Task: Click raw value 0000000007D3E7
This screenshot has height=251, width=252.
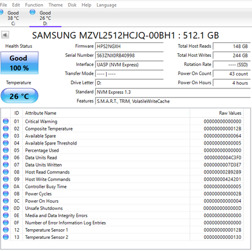Action: 222,165
